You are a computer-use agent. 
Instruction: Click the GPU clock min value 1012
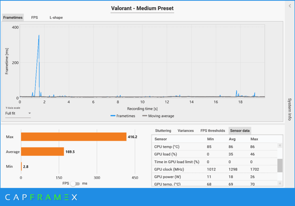pos(211,169)
